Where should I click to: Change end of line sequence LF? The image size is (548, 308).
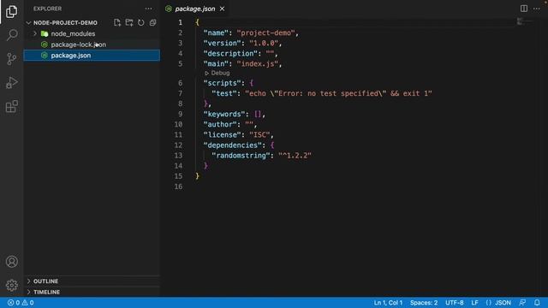[474, 302]
